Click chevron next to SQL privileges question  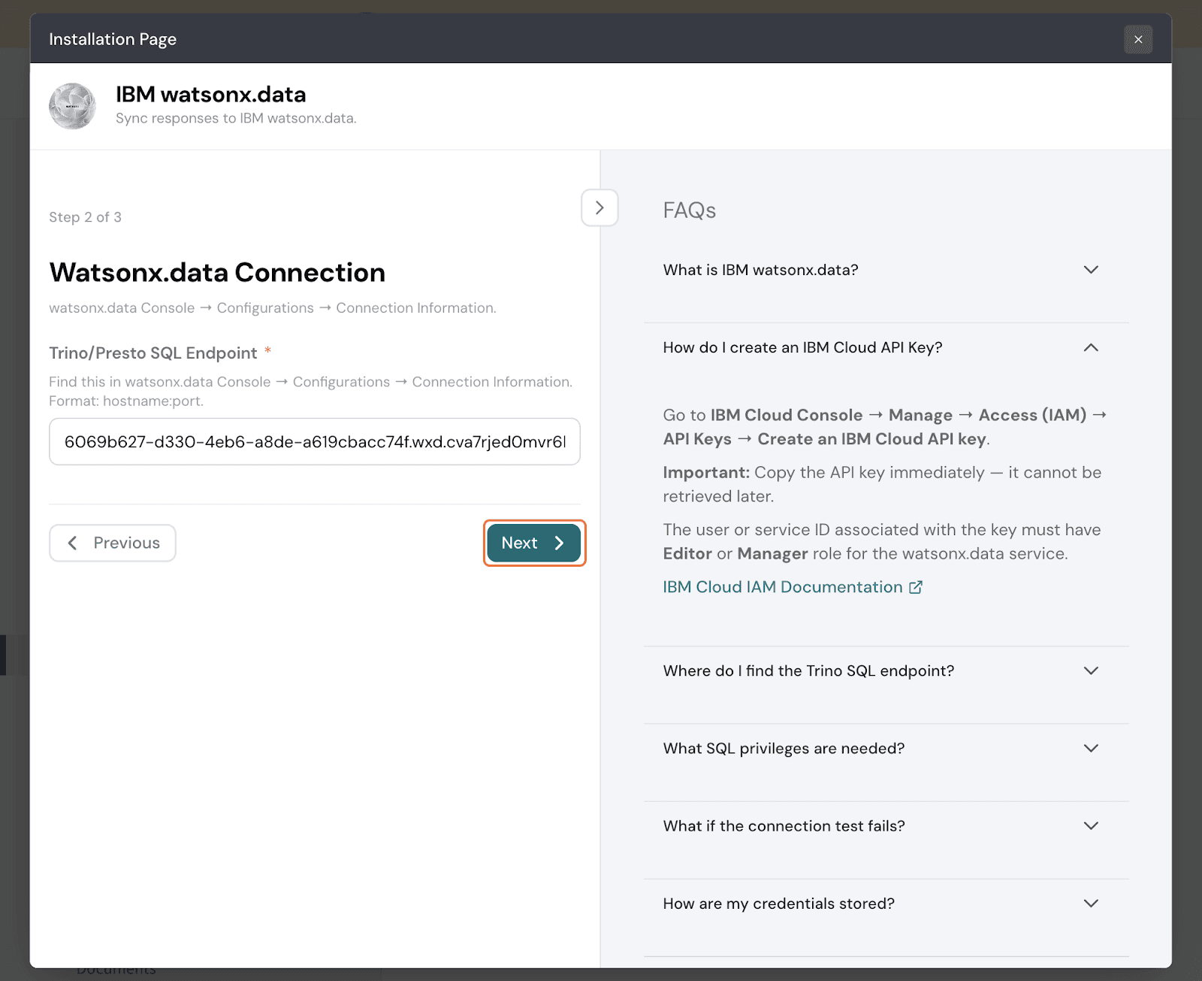pyautogui.click(x=1091, y=748)
